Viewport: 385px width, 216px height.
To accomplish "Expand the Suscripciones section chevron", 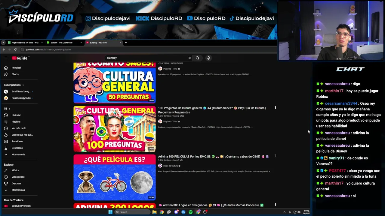I will coord(23,85).
